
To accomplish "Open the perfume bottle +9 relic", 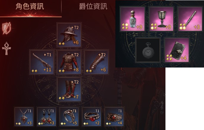I will (133, 19).
